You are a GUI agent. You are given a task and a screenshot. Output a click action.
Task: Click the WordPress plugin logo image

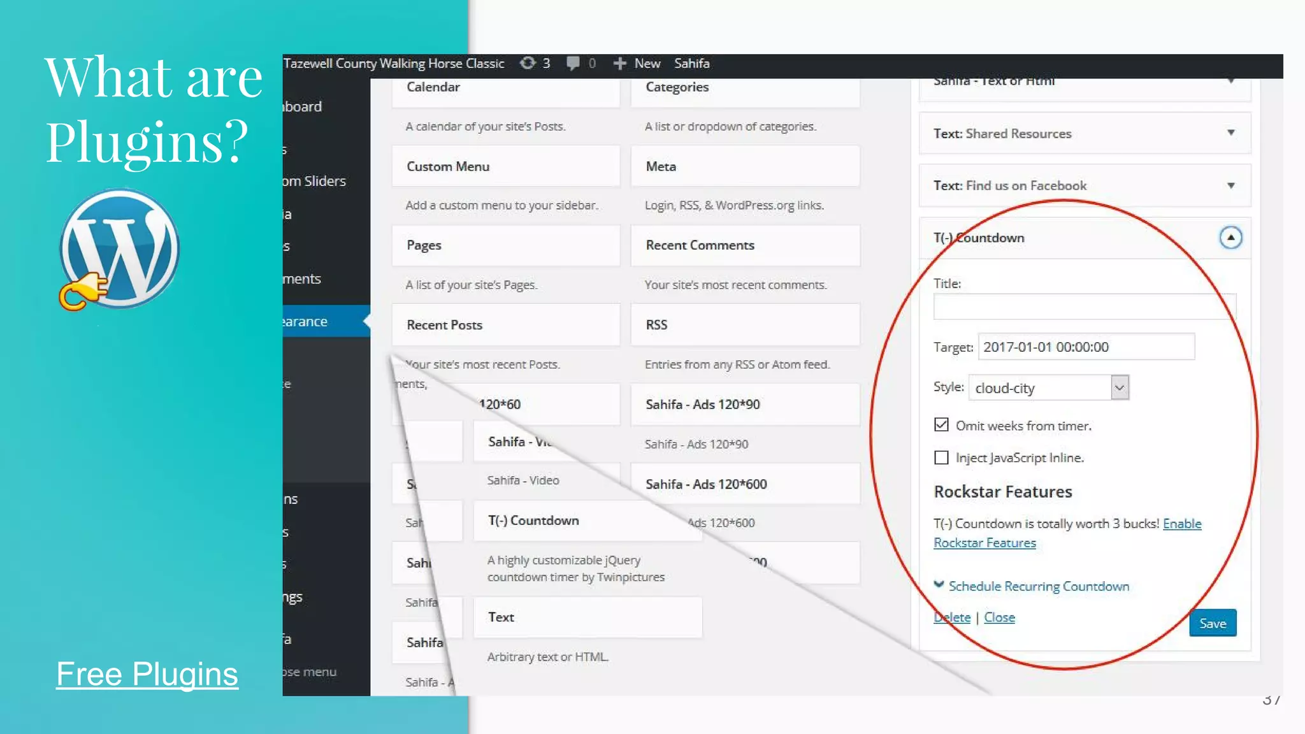[x=119, y=248]
